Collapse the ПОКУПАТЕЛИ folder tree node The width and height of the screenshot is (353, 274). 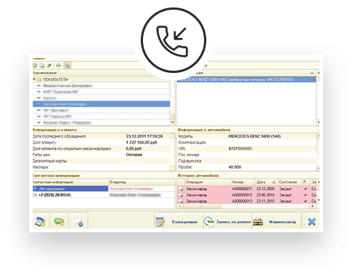point(34,80)
